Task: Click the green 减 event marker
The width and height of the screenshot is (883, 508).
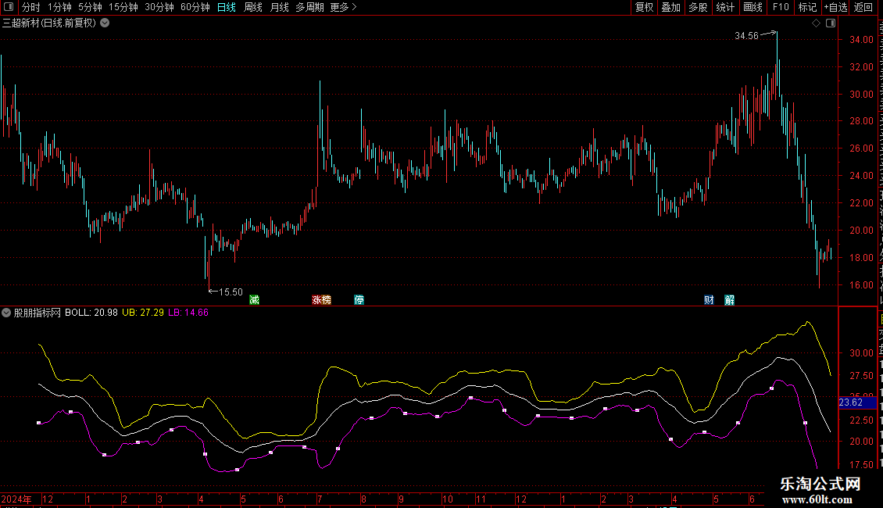Action: click(x=255, y=299)
